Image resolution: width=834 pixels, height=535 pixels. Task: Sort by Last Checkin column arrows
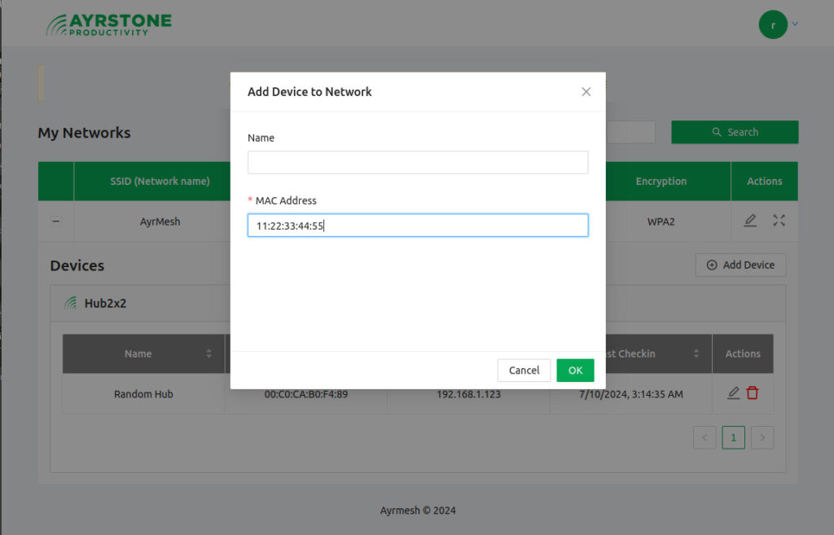click(x=696, y=353)
